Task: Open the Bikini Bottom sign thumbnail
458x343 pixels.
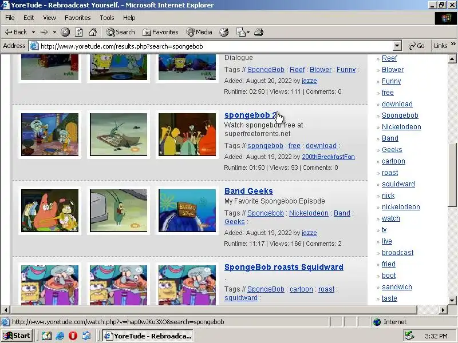Action: [x=187, y=210]
